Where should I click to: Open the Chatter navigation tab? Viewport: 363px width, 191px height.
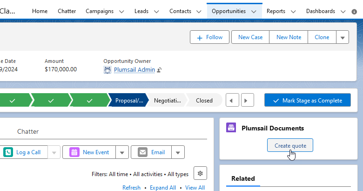(67, 11)
